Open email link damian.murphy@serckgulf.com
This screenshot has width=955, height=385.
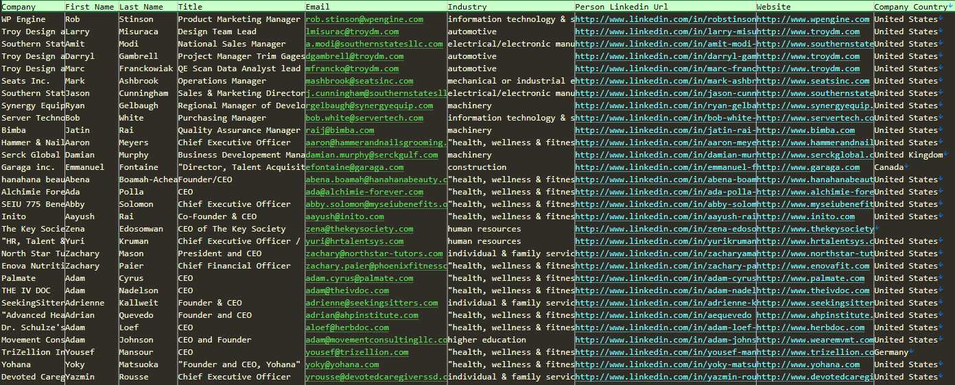[x=372, y=155]
